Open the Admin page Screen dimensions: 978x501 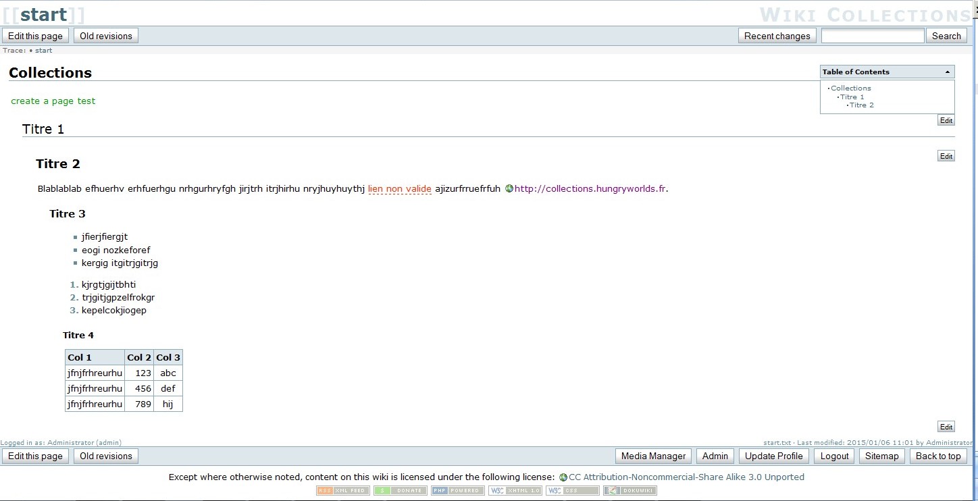point(715,456)
